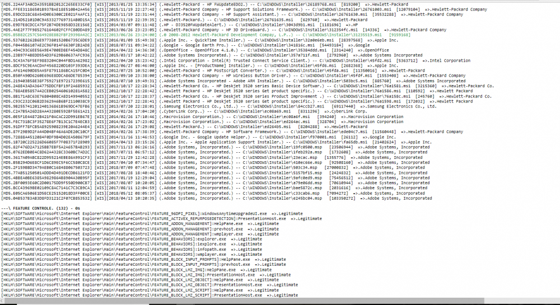Select the Deskjet 3520 Product Improvement line

tap(246, 96)
